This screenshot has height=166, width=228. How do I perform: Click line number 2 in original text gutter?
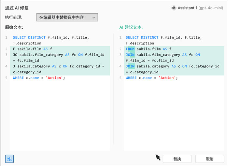[6, 49]
